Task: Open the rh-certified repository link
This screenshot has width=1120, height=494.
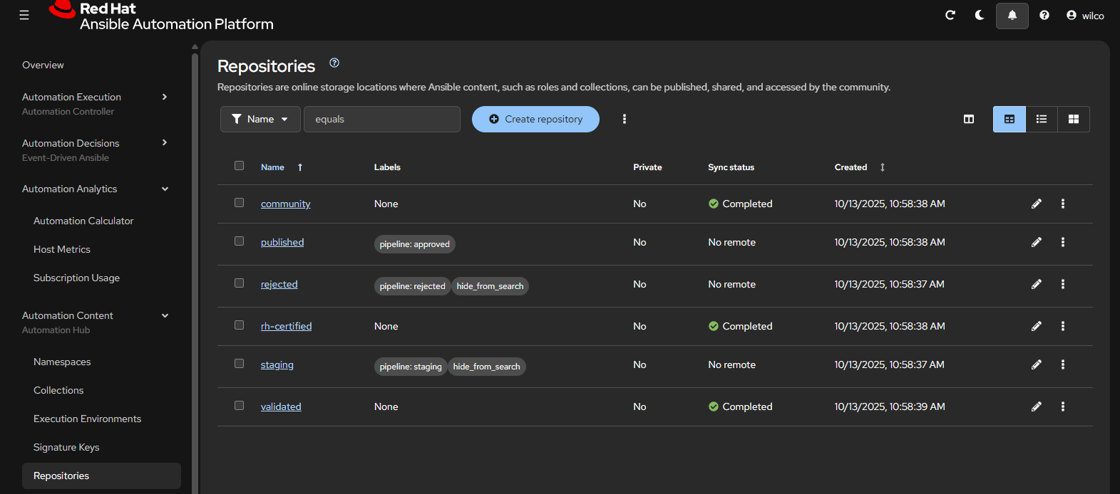Action: click(286, 326)
